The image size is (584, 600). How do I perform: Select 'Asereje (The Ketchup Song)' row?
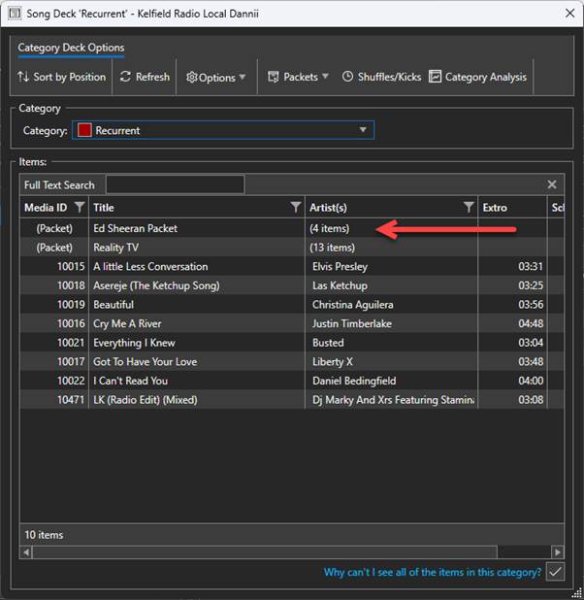pos(292,285)
